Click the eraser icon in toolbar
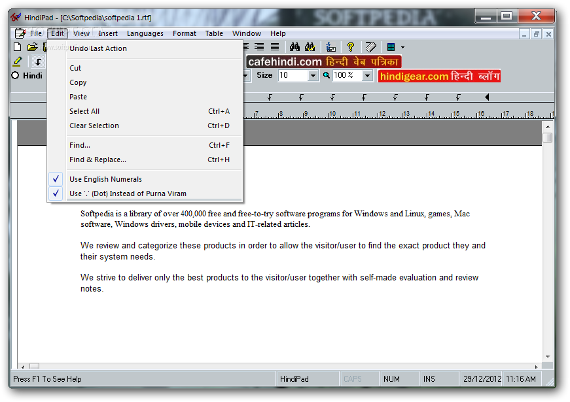 (370, 47)
